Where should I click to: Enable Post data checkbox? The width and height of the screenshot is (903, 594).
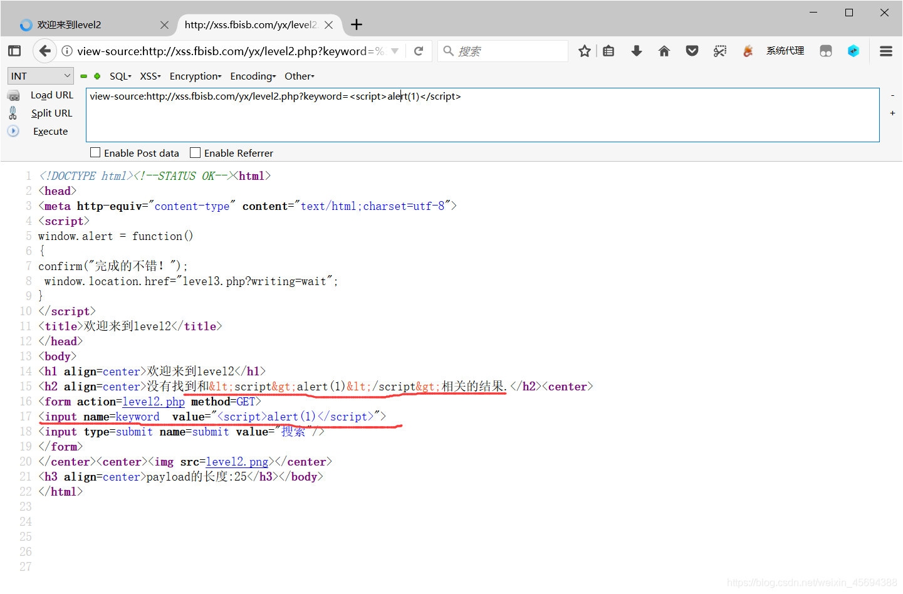coord(95,152)
